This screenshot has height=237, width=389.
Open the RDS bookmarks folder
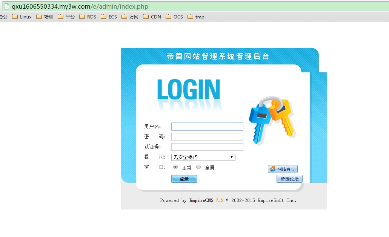coord(88,17)
